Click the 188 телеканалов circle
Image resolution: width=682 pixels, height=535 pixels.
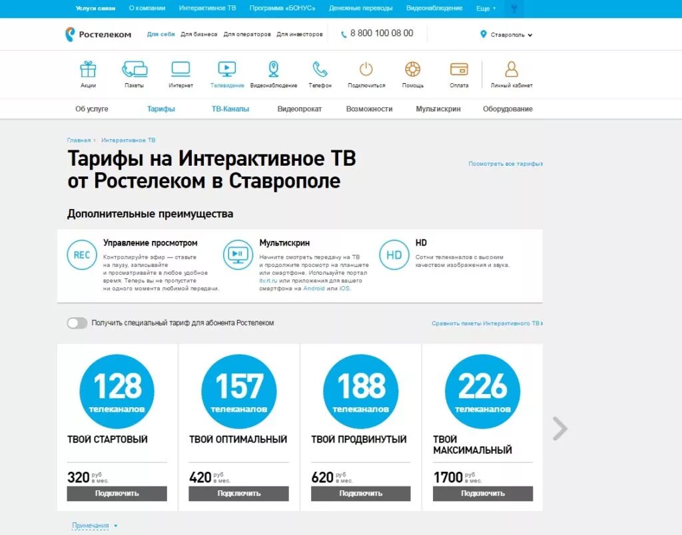pos(360,391)
